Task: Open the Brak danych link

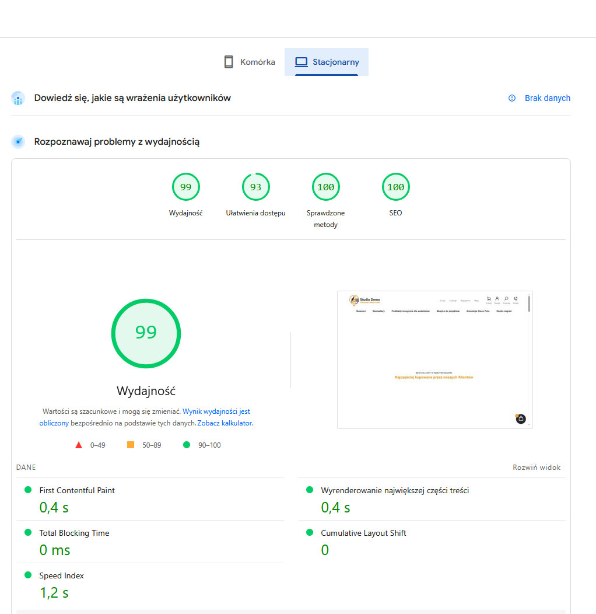Action: tap(547, 98)
